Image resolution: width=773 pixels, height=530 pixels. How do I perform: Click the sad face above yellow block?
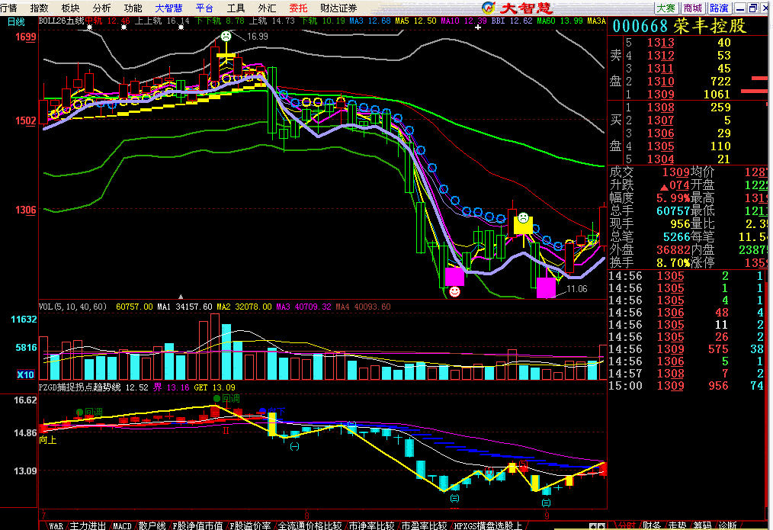click(522, 217)
